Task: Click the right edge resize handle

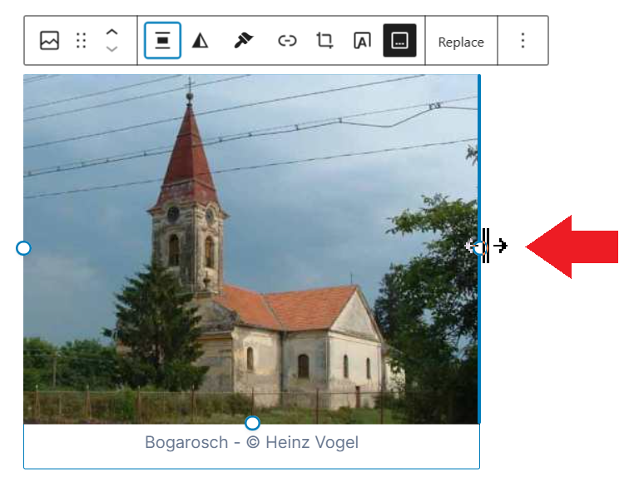Action: pos(479,247)
